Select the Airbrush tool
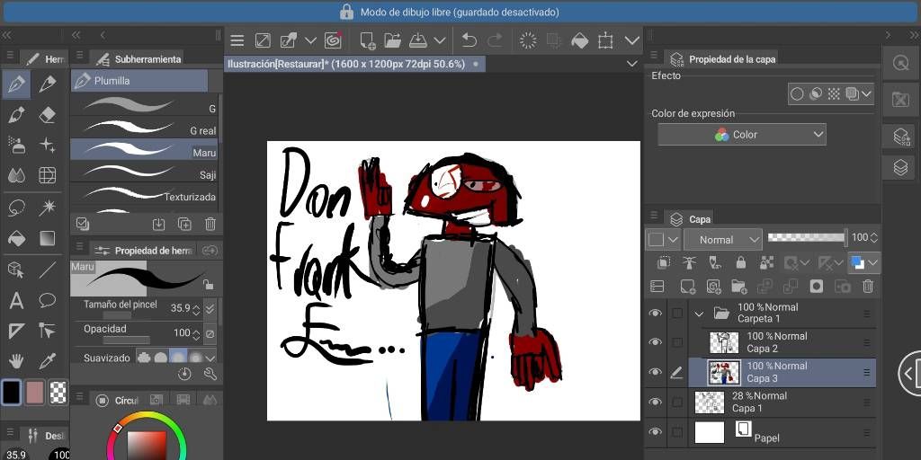The width and height of the screenshot is (921, 460). (x=16, y=145)
